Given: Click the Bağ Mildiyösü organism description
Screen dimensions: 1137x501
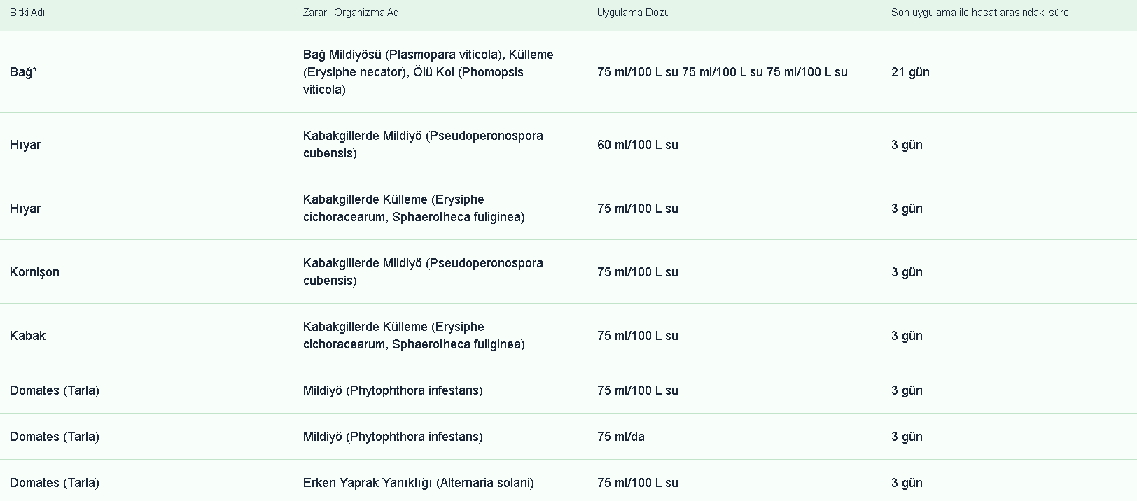Looking at the screenshot, I should pos(428,72).
